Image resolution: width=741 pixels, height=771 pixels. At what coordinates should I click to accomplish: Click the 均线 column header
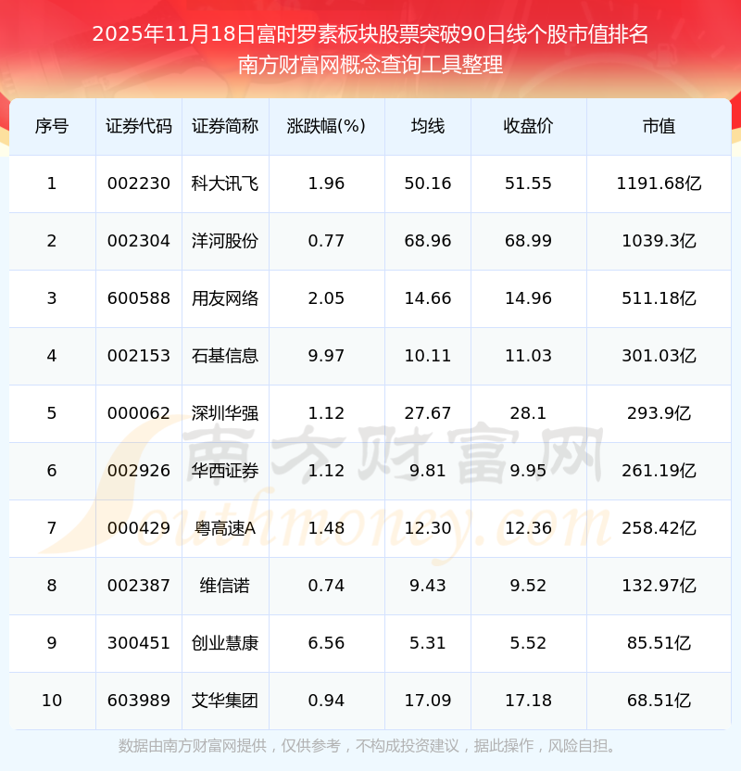coord(428,126)
